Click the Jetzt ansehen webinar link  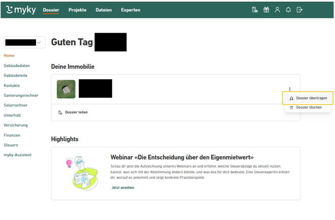[123, 187]
